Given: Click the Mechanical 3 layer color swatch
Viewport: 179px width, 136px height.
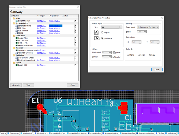Looking at the screenshot, I should [22, 133].
